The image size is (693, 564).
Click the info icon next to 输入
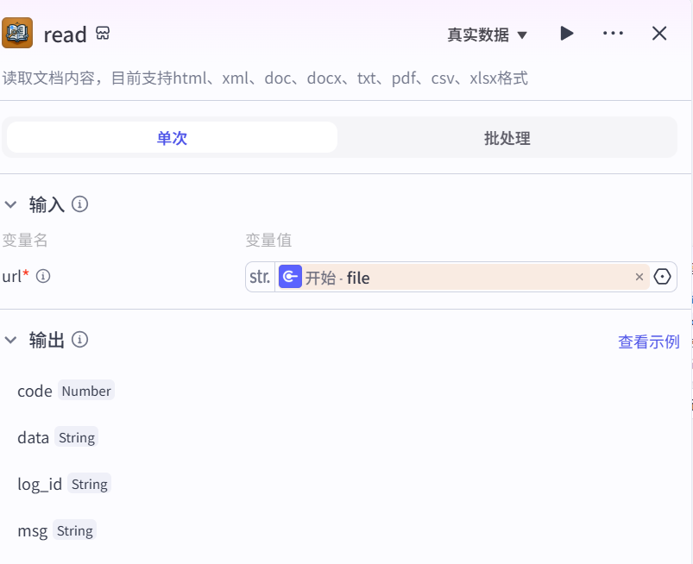pos(80,204)
